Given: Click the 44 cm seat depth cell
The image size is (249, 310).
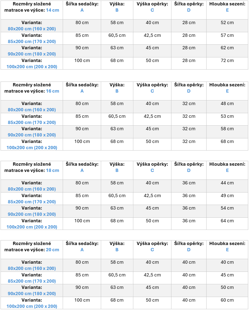Looking at the screenshot, I should (227, 183).
